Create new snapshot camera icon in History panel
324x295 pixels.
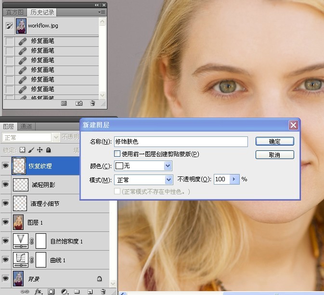click(79, 103)
